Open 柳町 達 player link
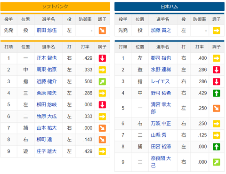This screenshot has height=174, width=226. coord(44,140)
